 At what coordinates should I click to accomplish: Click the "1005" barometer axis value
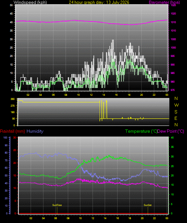coord(173,39)
